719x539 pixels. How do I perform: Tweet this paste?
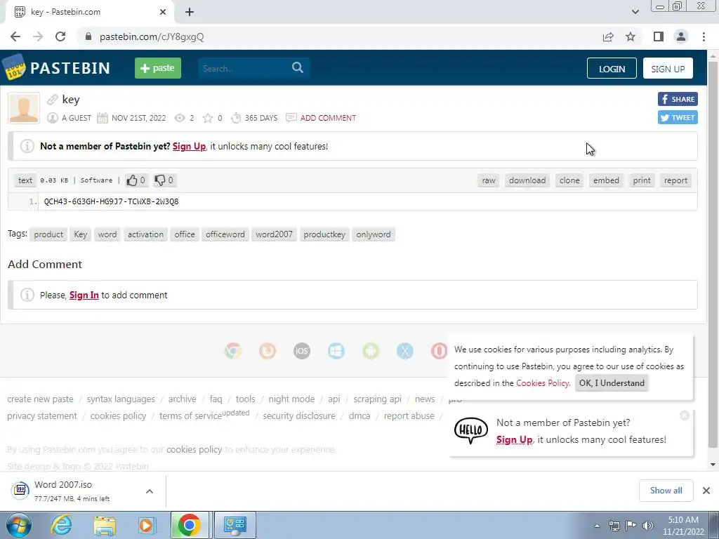tap(678, 117)
